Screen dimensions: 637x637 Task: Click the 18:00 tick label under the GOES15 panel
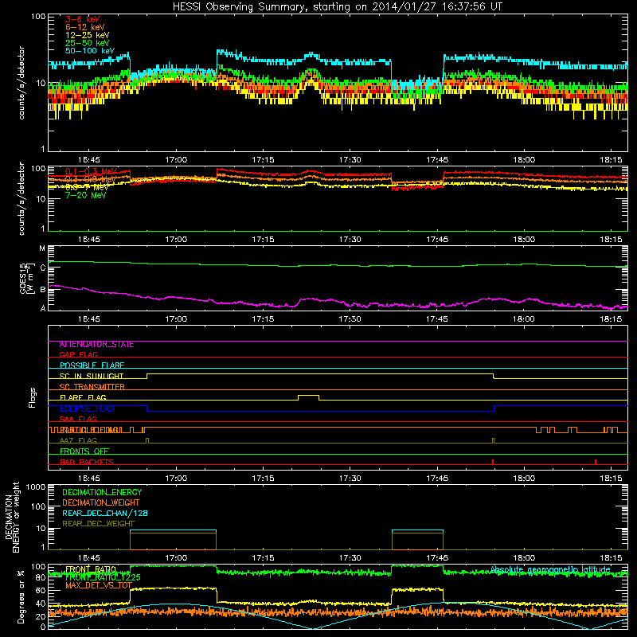pos(524,319)
